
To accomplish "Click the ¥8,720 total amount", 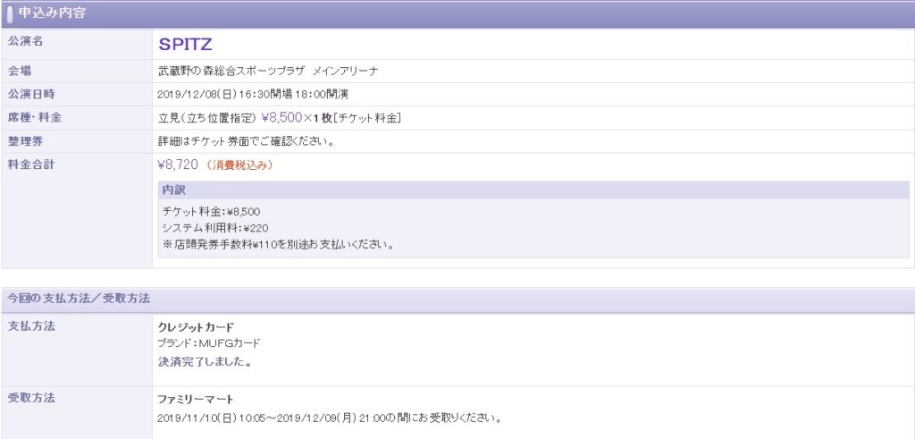I will (x=177, y=165).
